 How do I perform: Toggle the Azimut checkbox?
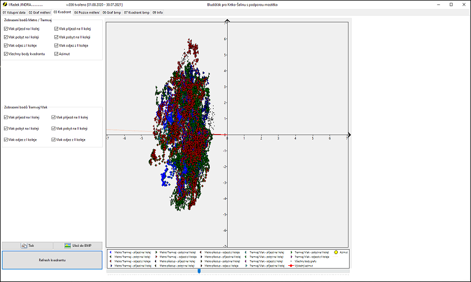56,54
